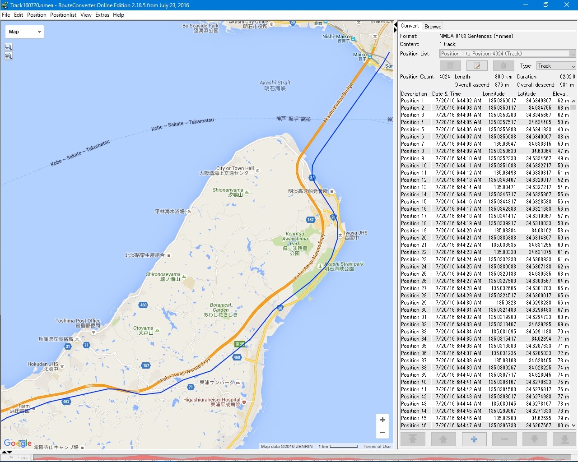Click the map zoom in plus button
This screenshot has width=578, height=462.
click(x=382, y=420)
